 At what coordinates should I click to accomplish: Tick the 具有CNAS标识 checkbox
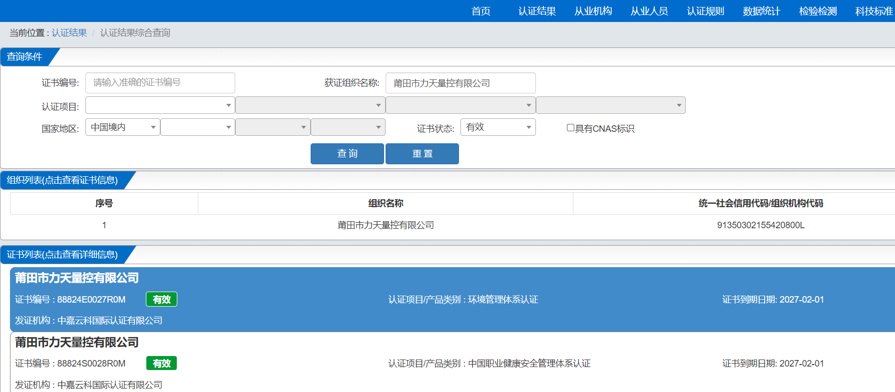tap(570, 128)
